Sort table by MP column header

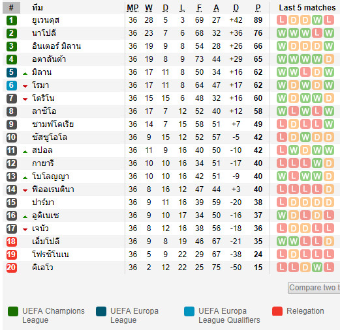(x=132, y=8)
